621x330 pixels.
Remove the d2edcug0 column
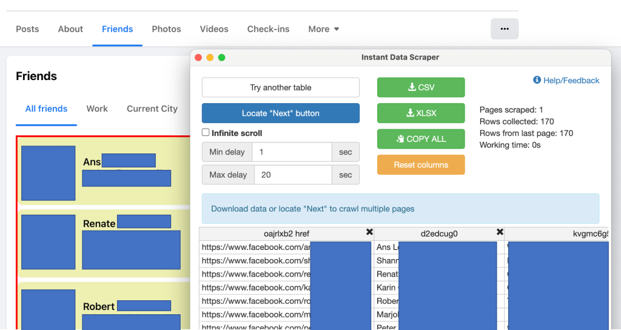pos(500,232)
